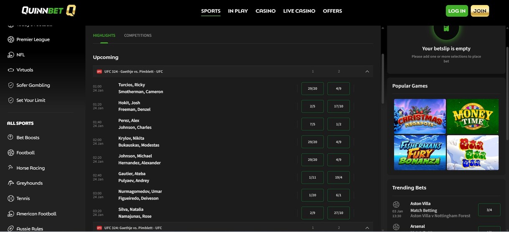This screenshot has width=509, height=232.
Task: Click the empty betslip icon
Action: coord(446,28)
